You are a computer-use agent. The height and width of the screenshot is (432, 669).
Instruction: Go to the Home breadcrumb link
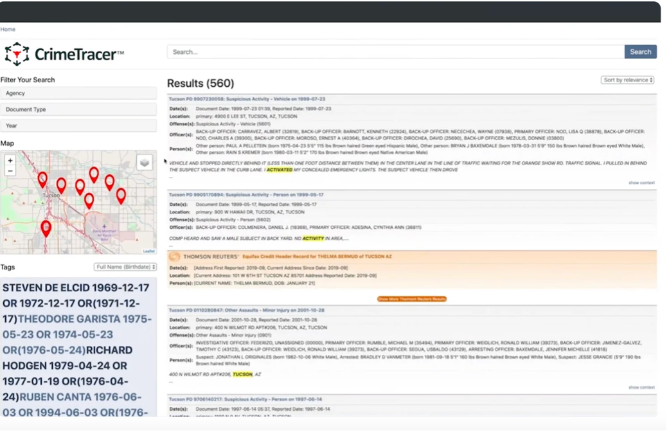tap(8, 29)
